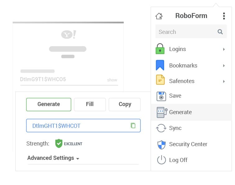
Task: Open the Security Center entry
Action: [x=191, y=144]
